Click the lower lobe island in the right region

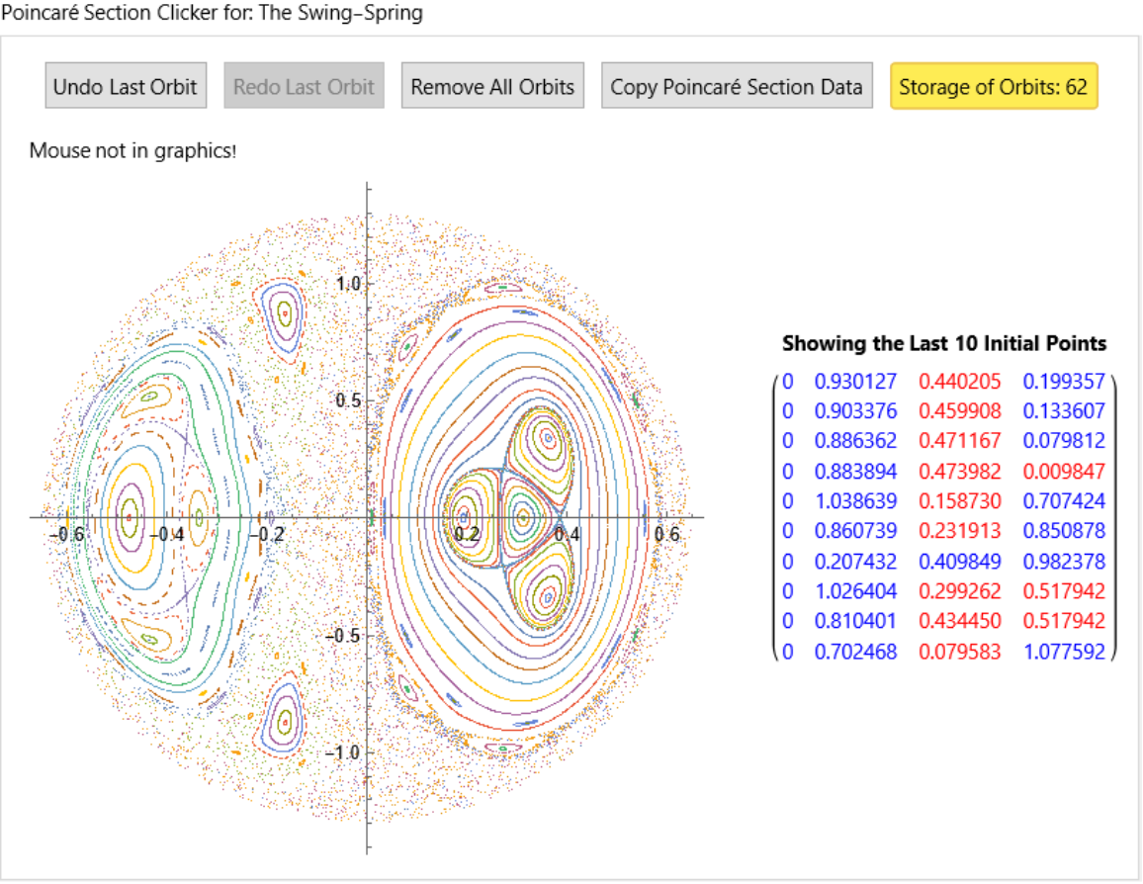coord(547,596)
